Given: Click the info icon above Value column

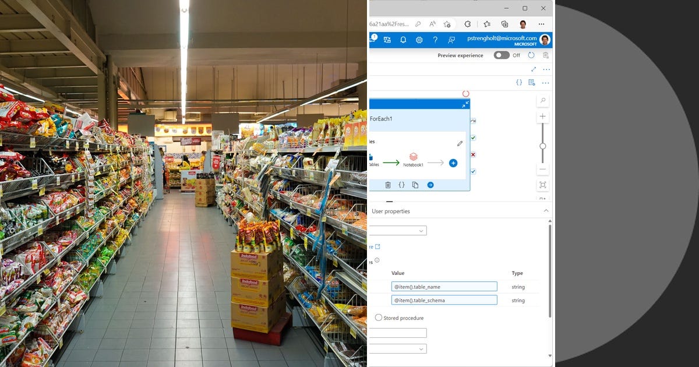Looking at the screenshot, I should click(x=377, y=260).
